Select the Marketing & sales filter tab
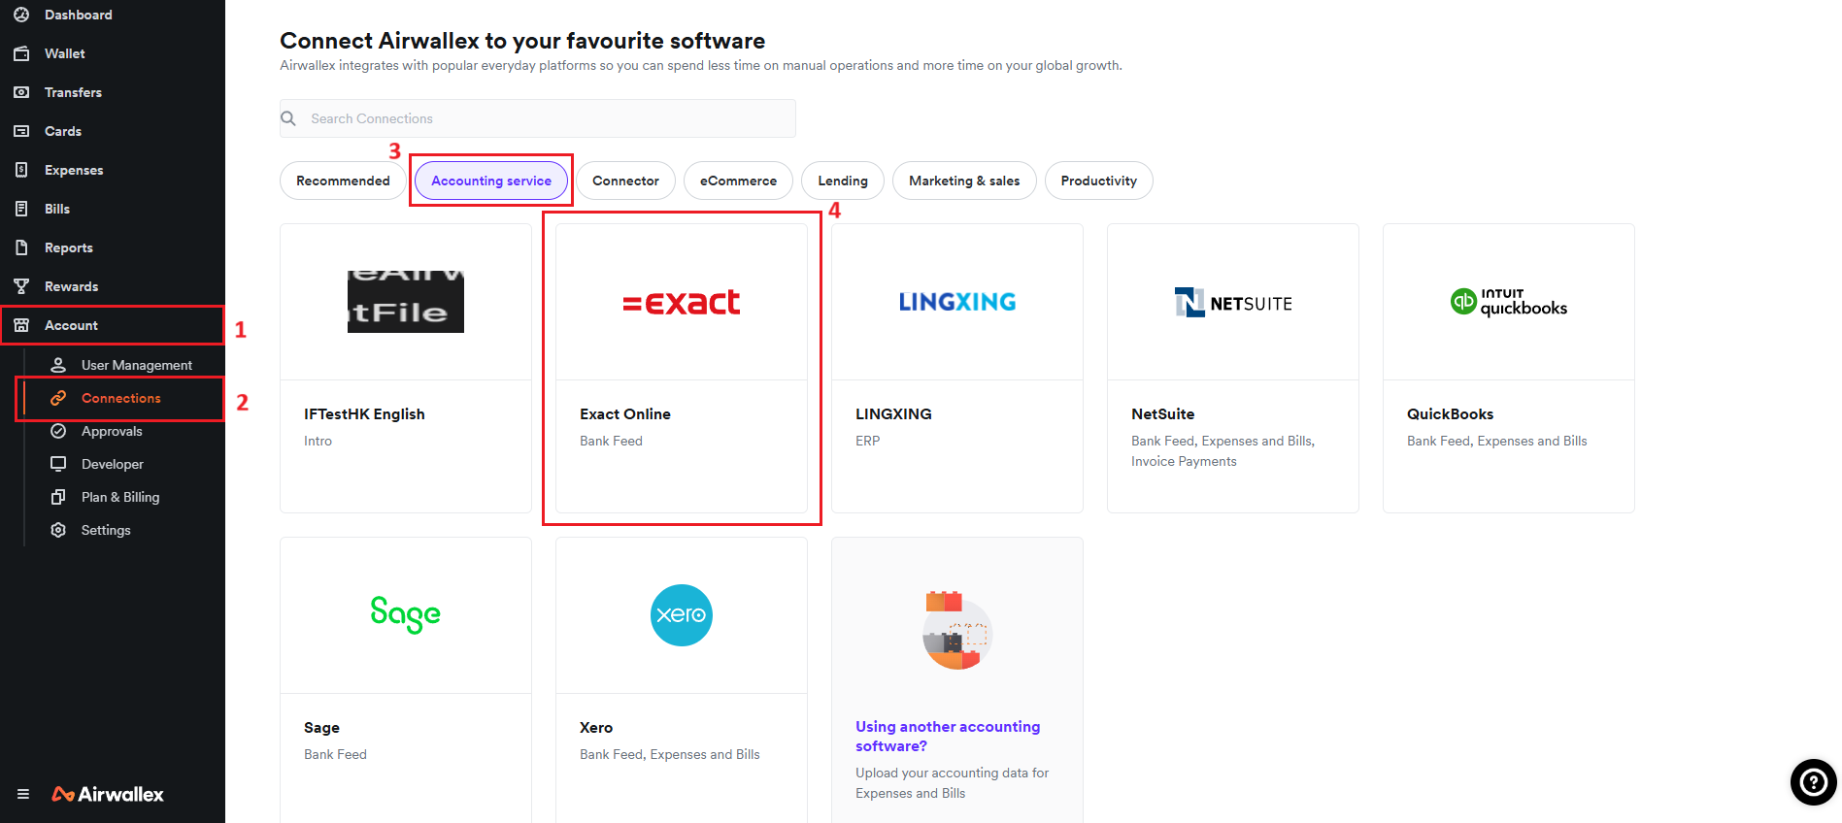This screenshot has height=823, width=1842. click(x=964, y=181)
